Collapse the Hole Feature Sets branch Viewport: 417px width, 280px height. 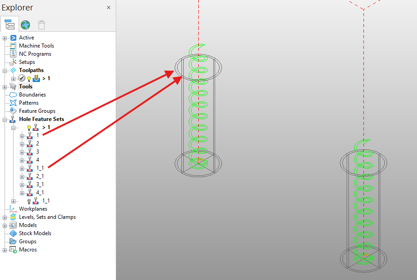point(4,119)
